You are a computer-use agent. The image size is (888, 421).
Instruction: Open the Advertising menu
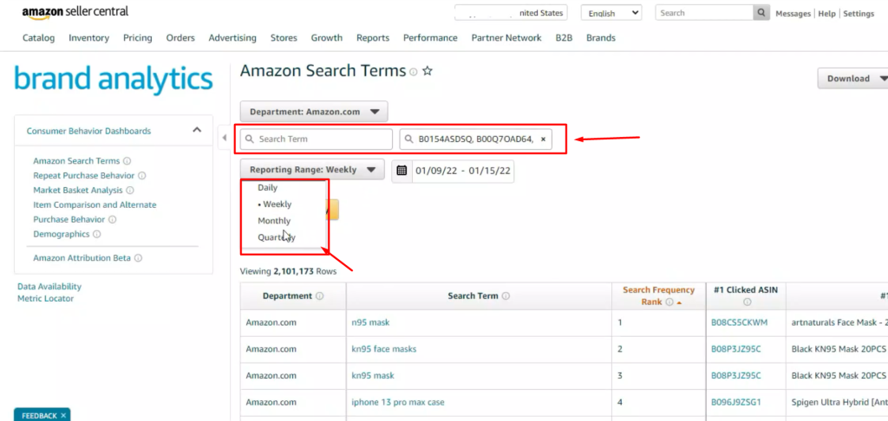pos(232,38)
